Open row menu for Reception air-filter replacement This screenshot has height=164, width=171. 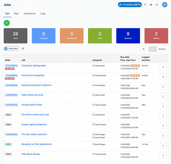[x=163, y=146]
